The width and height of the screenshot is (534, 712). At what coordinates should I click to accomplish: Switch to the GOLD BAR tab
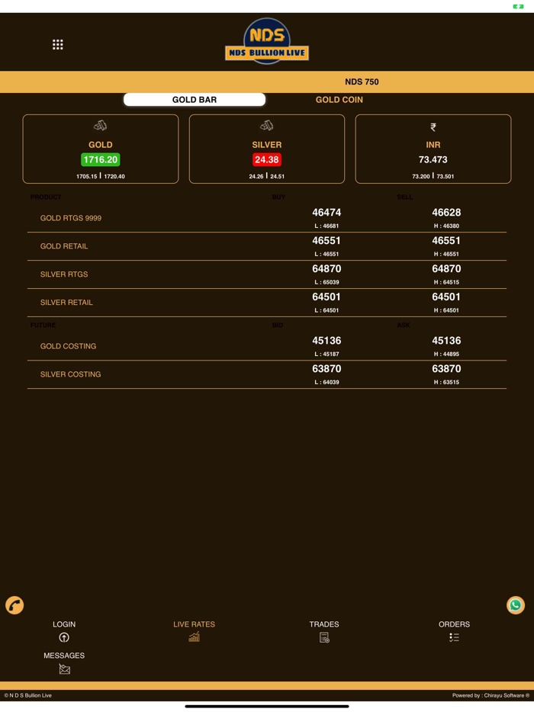point(195,99)
